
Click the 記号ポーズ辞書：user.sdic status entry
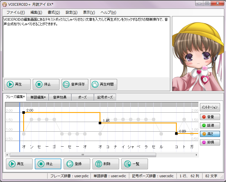coord(153,176)
